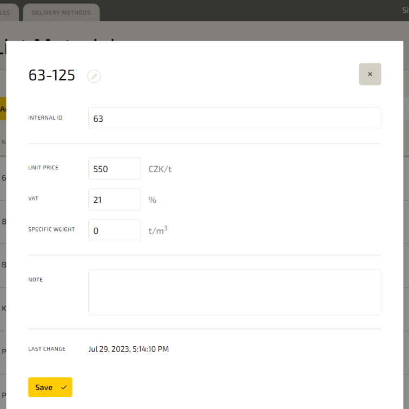This screenshot has height=409, width=409.
Task: Click the CZK/t unit label
Action: click(x=160, y=169)
